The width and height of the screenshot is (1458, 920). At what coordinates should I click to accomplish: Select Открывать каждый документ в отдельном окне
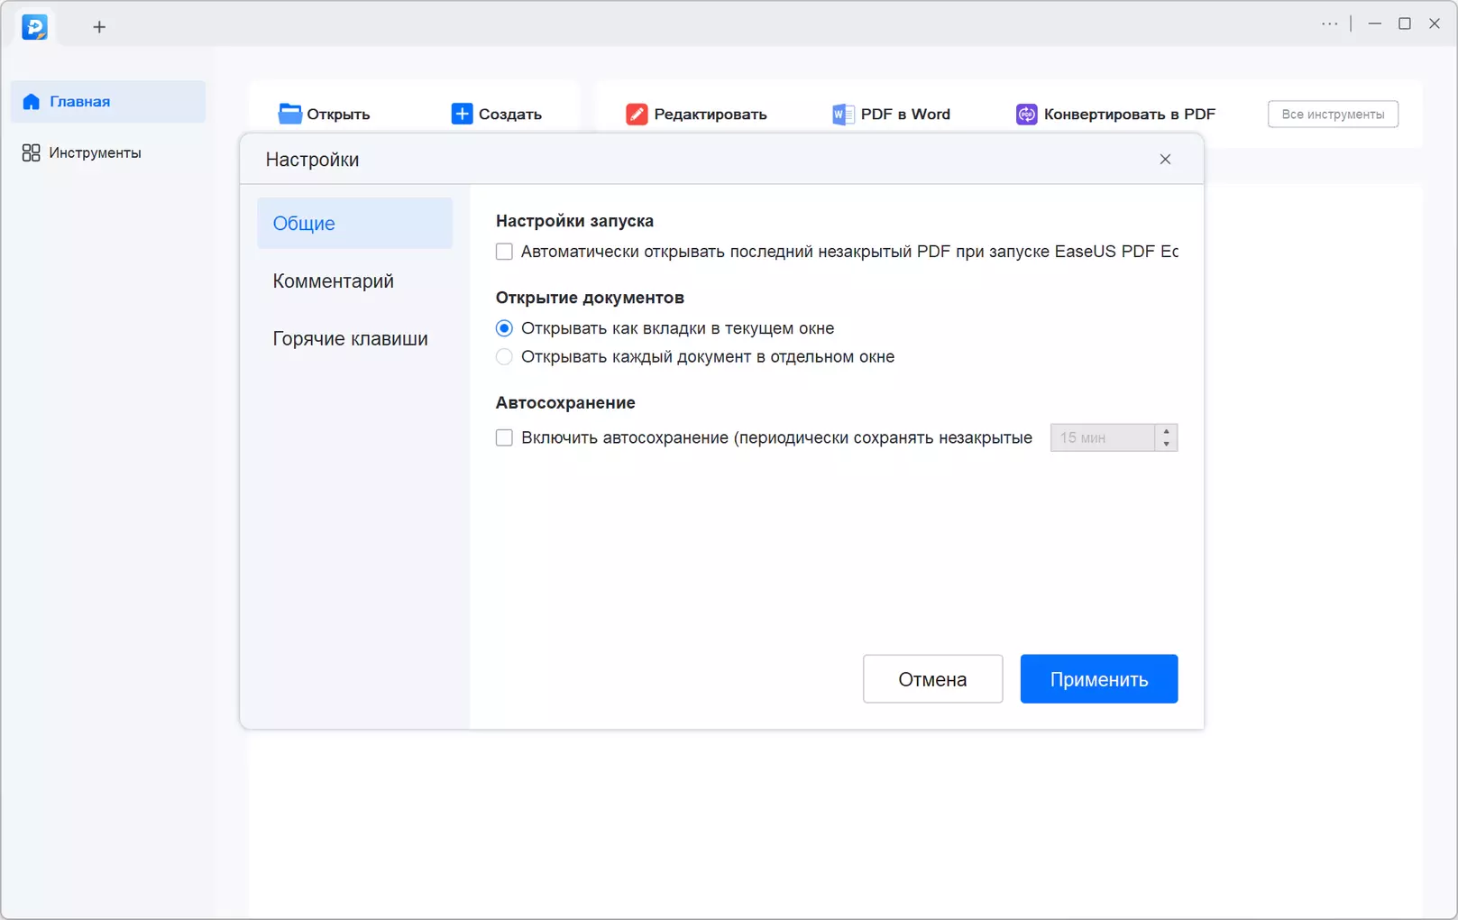click(x=504, y=357)
